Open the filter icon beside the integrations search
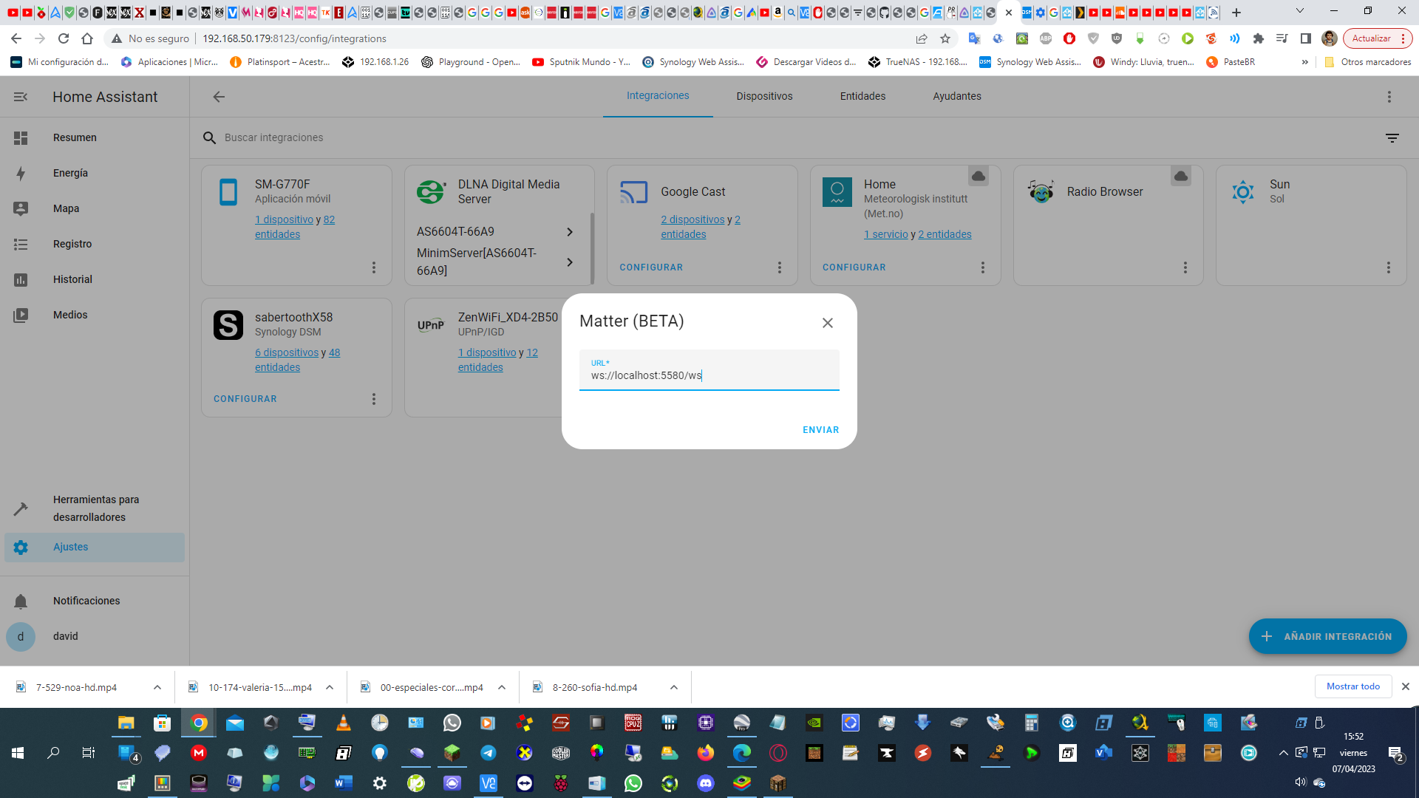Viewport: 1419px width, 798px height. pyautogui.click(x=1392, y=138)
